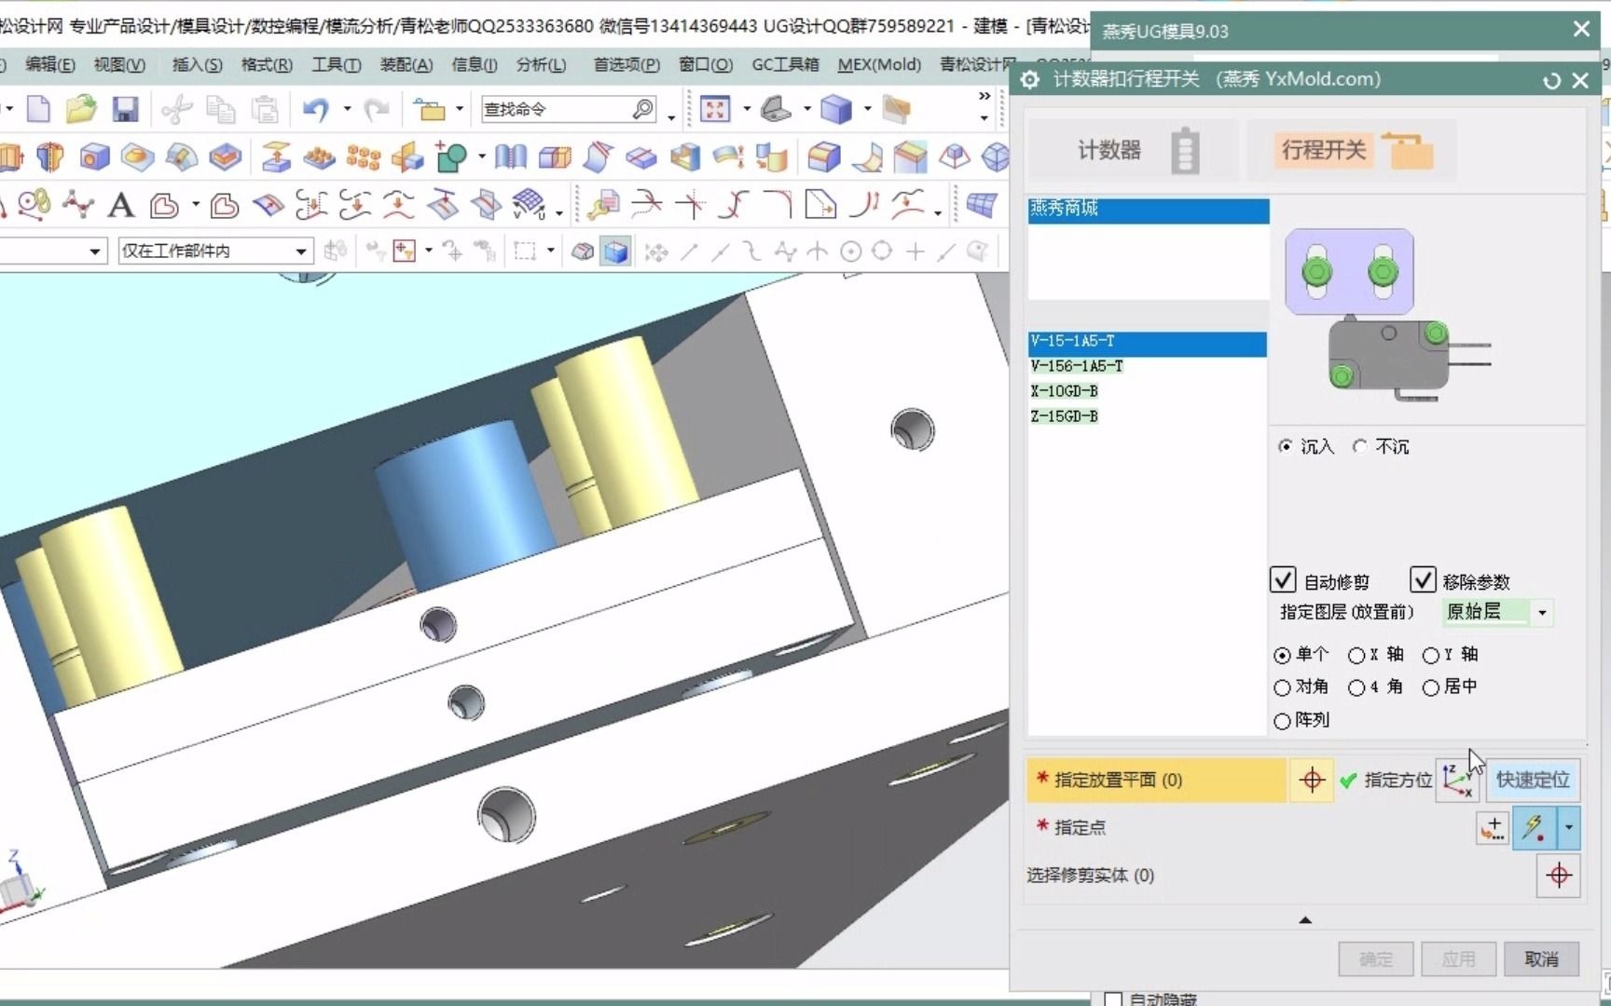Open the MEX(Mold) menu
The width and height of the screenshot is (1611, 1006).
878,64
